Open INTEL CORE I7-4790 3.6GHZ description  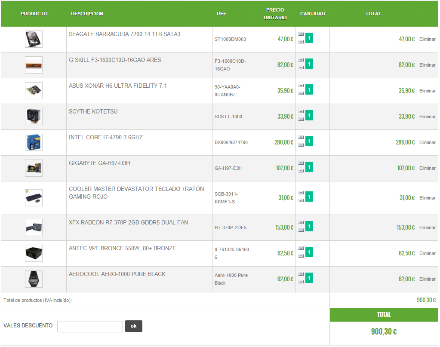106,138
